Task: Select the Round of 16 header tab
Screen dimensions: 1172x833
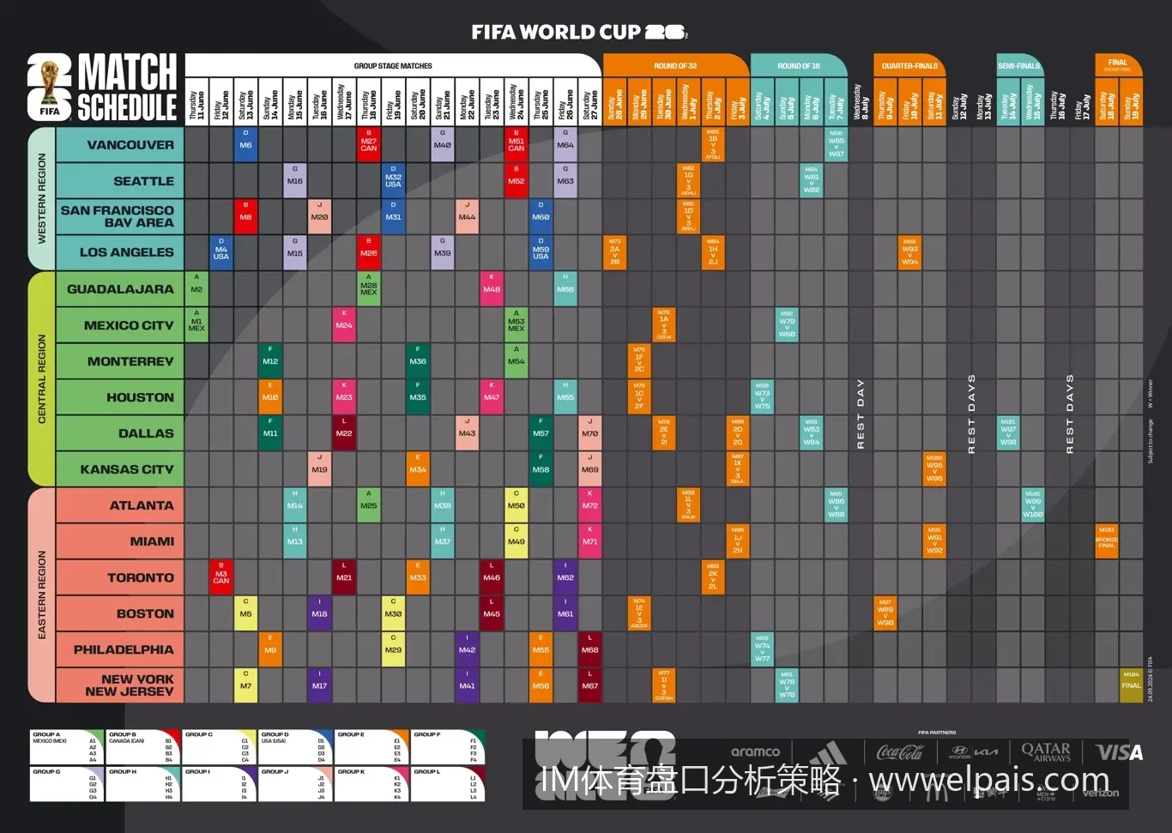Action: (799, 65)
